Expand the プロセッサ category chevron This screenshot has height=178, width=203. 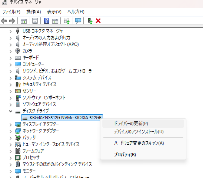[x=11, y=158]
